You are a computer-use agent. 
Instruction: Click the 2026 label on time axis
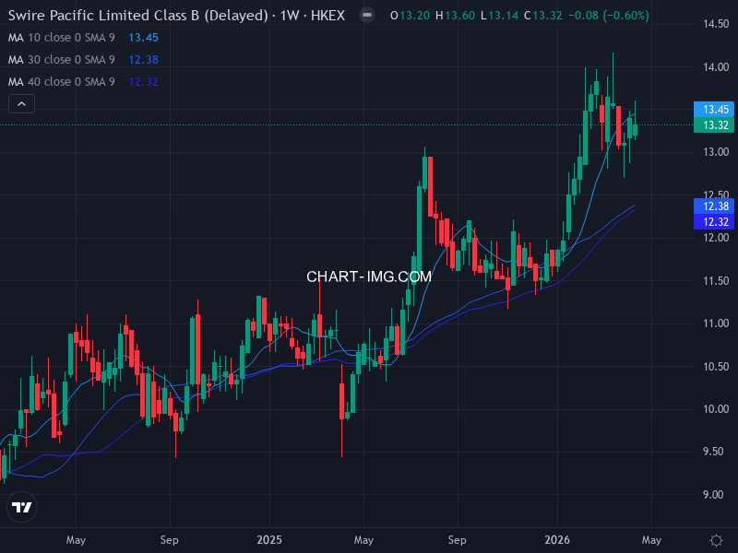coord(557,540)
